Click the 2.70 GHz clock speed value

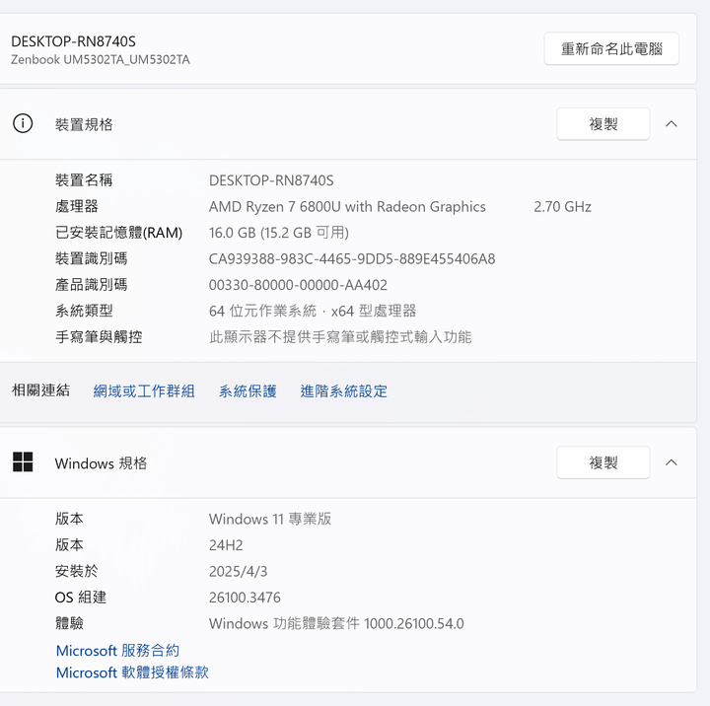click(562, 206)
